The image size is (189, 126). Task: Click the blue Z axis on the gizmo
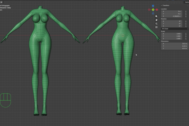[x=153, y=6]
